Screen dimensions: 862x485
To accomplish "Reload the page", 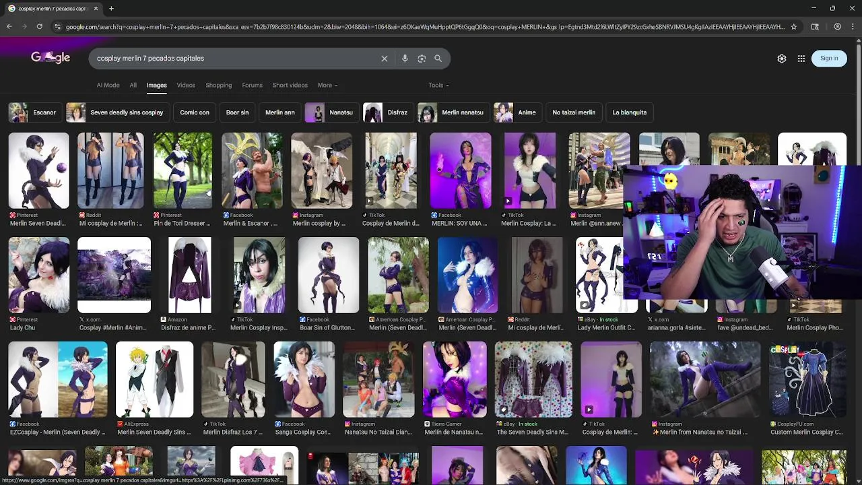I will click(x=40, y=26).
